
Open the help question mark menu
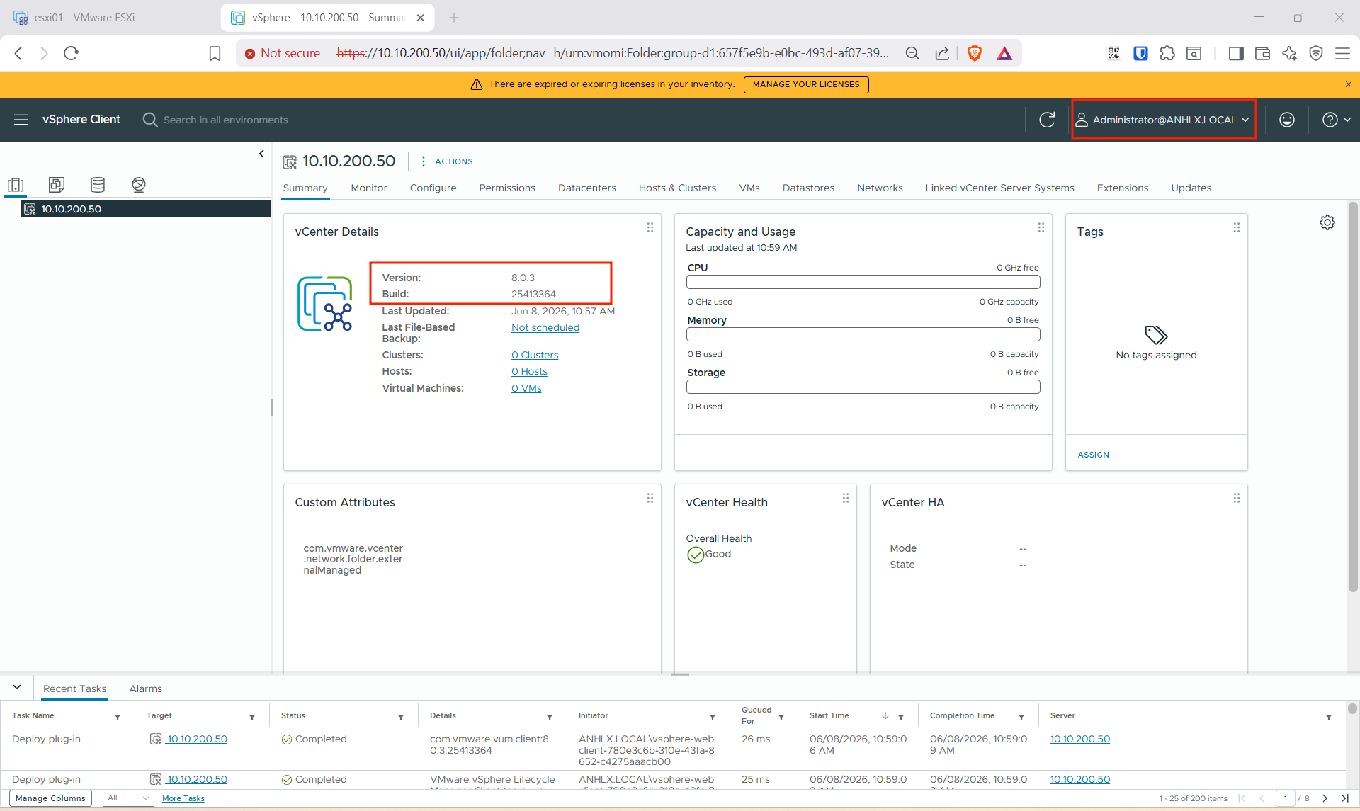coord(1337,120)
